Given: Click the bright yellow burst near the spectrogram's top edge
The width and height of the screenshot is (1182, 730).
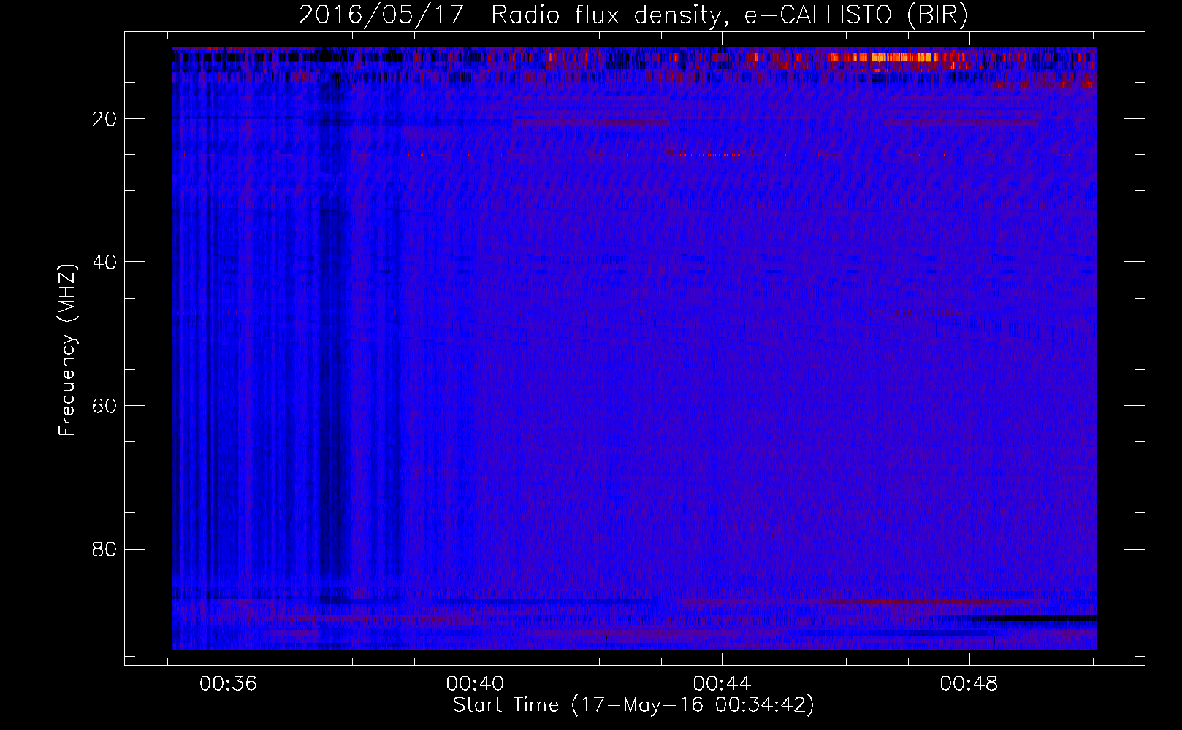Looking at the screenshot, I should coord(902,57).
